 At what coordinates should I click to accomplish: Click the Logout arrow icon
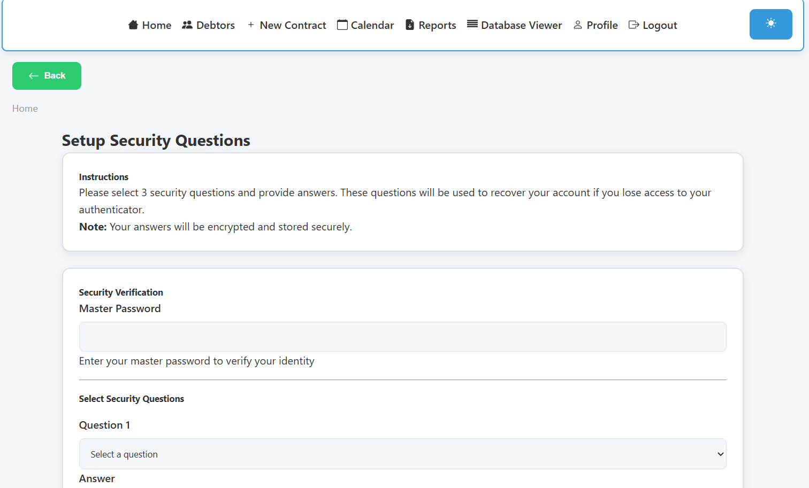coord(634,25)
